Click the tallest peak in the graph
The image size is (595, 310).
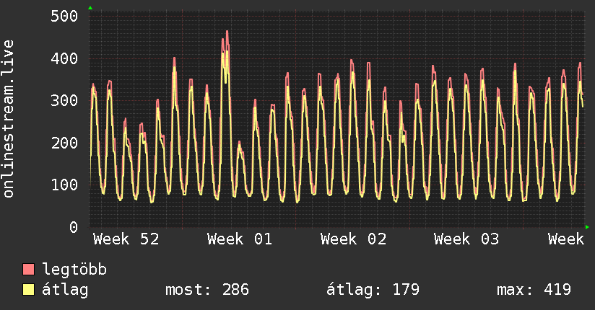coord(227,32)
